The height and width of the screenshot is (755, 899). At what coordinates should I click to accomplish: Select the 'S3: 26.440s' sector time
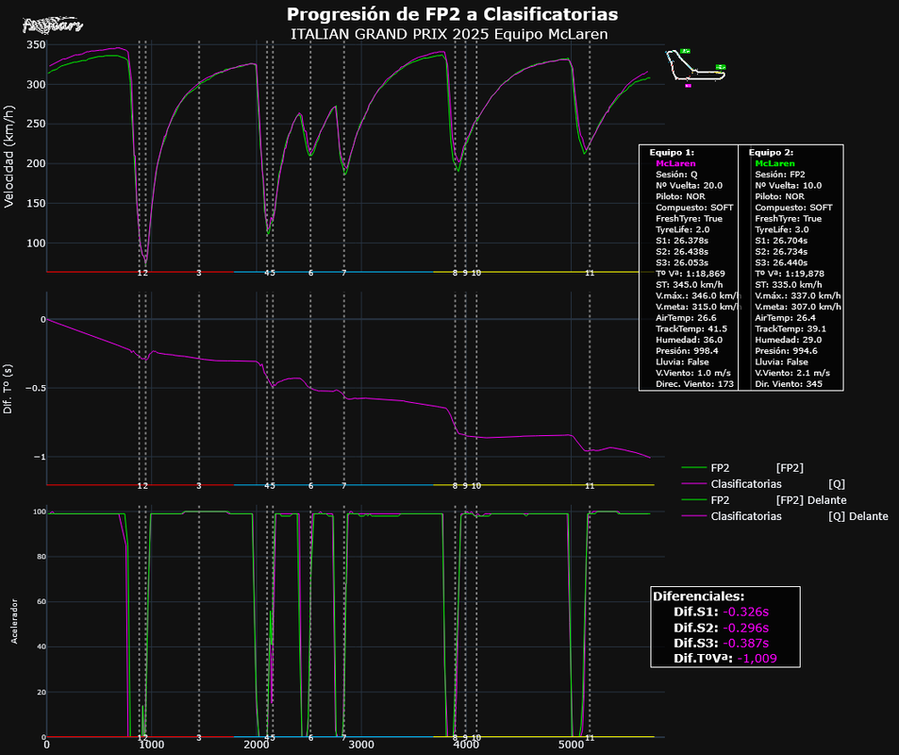tap(781, 262)
